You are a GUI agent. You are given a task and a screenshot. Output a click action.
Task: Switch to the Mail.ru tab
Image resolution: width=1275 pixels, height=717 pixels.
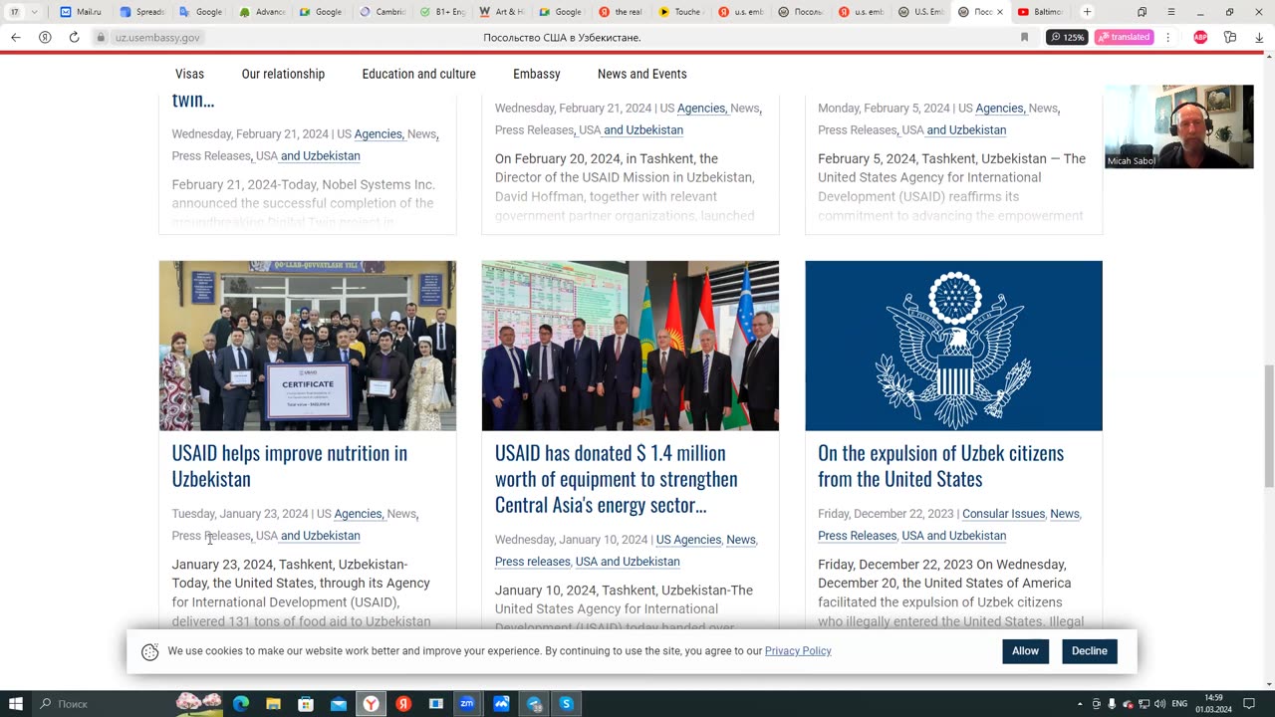click(x=81, y=12)
